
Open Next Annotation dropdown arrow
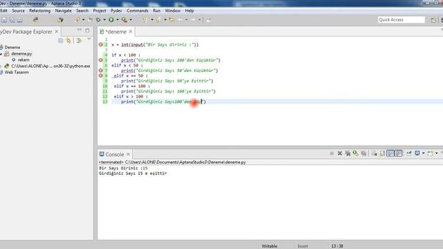click(x=152, y=20)
